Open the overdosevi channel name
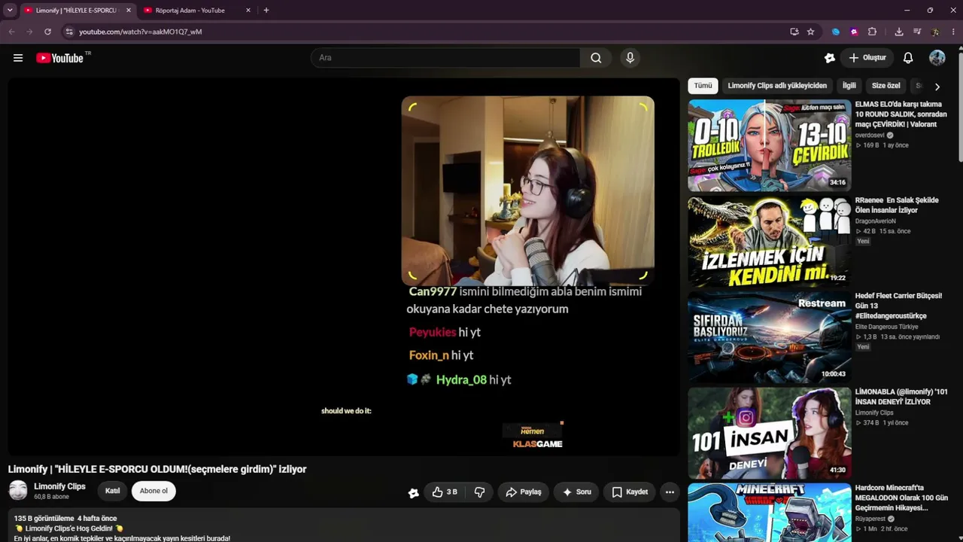 [869, 135]
